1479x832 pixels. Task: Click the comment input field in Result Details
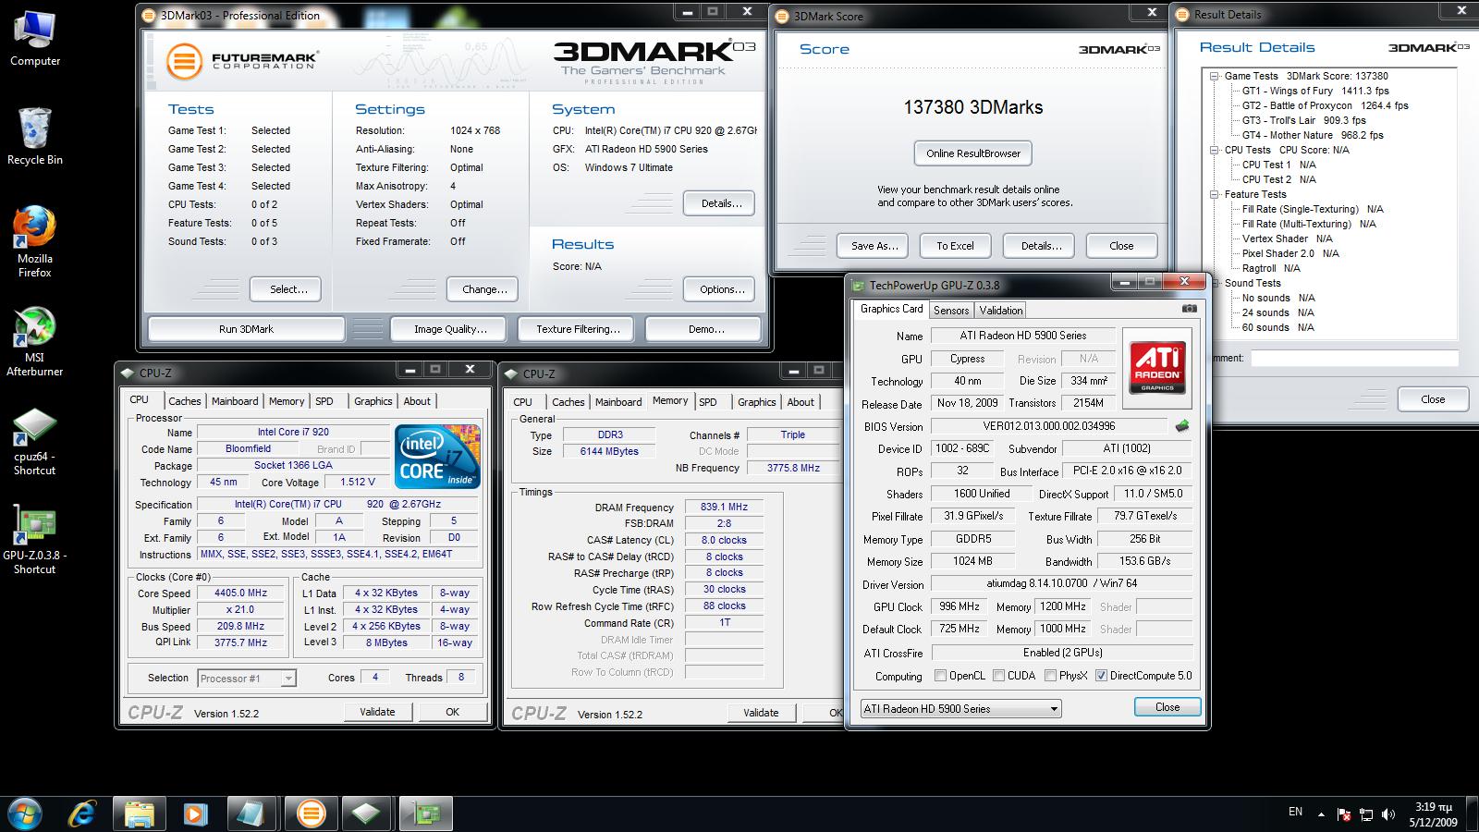pyautogui.click(x=1354, y=359)
